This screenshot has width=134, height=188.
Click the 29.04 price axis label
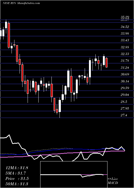click(125, 95)
